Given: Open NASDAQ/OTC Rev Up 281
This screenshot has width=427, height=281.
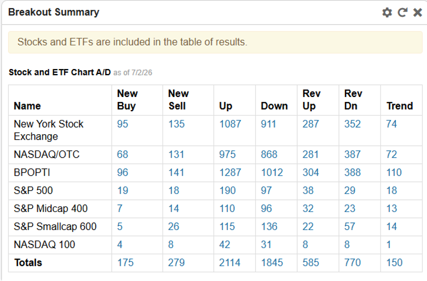Looking at the screenshot, I should coord(310,154).
